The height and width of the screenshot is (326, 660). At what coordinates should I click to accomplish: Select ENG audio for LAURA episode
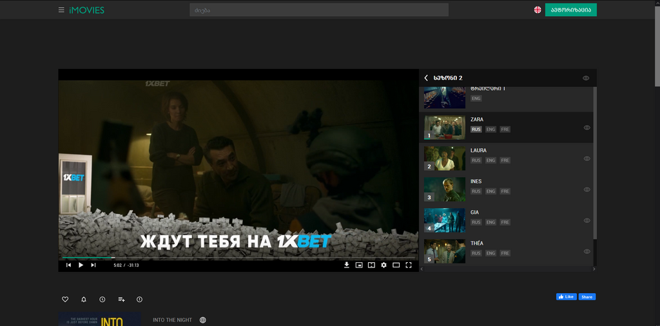coord(490,160)
